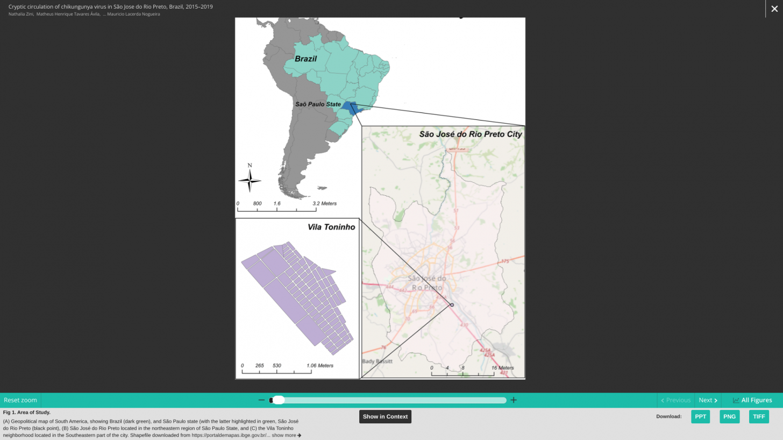783x440 pixels.
Task: Select author Mauricio Lacerda Nogueira
Action: pyautogui.click(x=133, y=14)
